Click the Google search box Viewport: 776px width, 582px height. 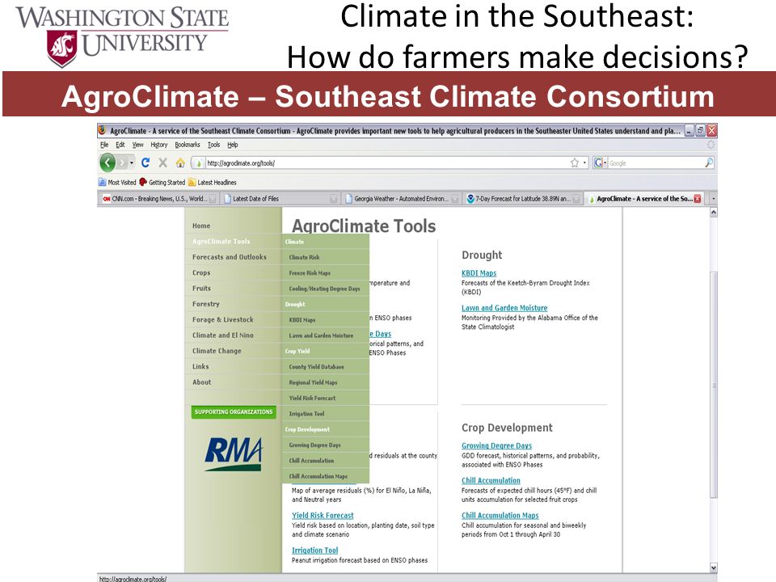(656, 162)
